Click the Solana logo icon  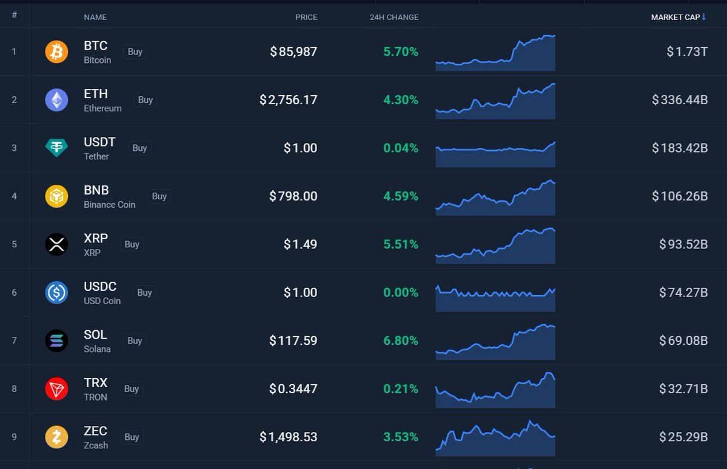pos(56,341)
